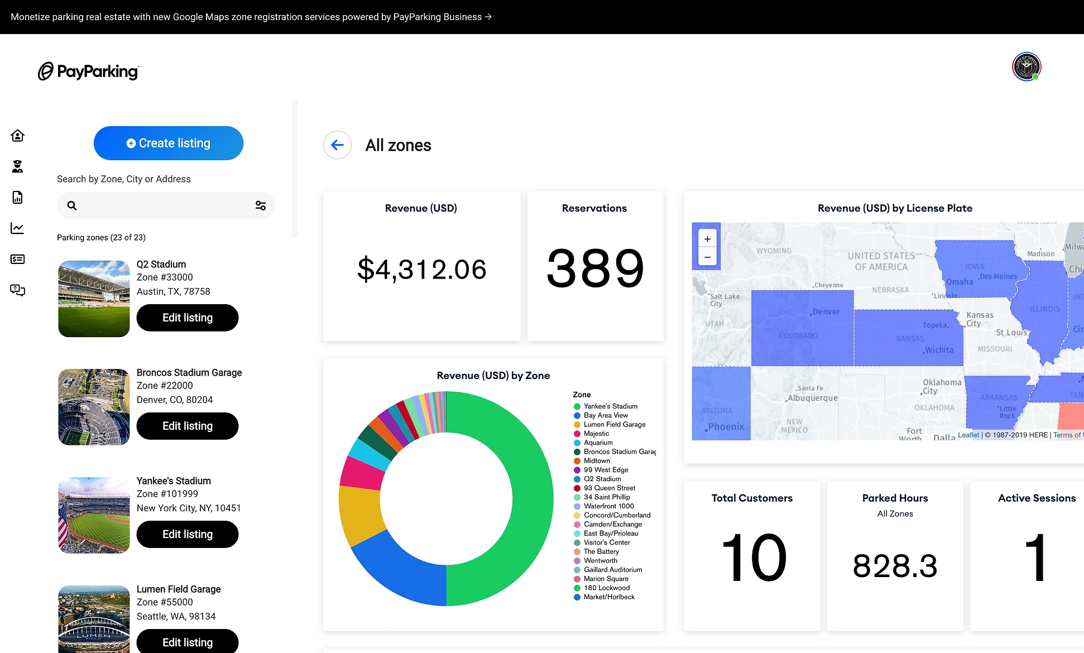Open the Yankee's Stadium thumbnail image
Image resolution: width=1084 pixels, height=653 pixels.
(x=94, y=515)
